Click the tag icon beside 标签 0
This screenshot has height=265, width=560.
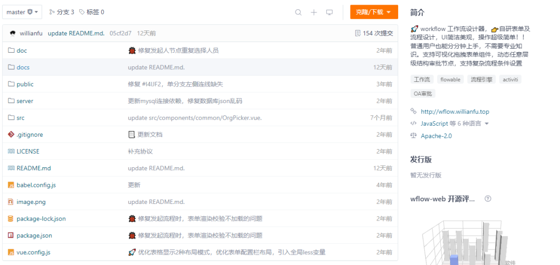(82, 12)
